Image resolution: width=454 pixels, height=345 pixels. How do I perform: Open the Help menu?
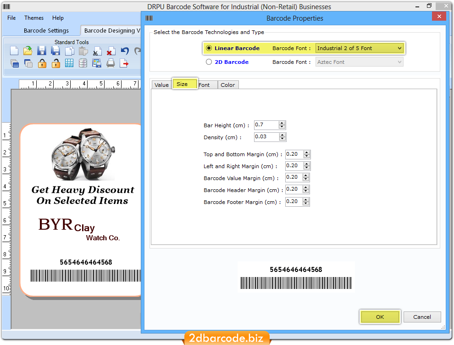tap(58, 18)
